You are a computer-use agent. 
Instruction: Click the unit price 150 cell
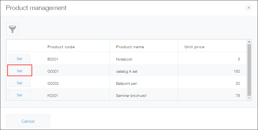(x=237, y=71)
